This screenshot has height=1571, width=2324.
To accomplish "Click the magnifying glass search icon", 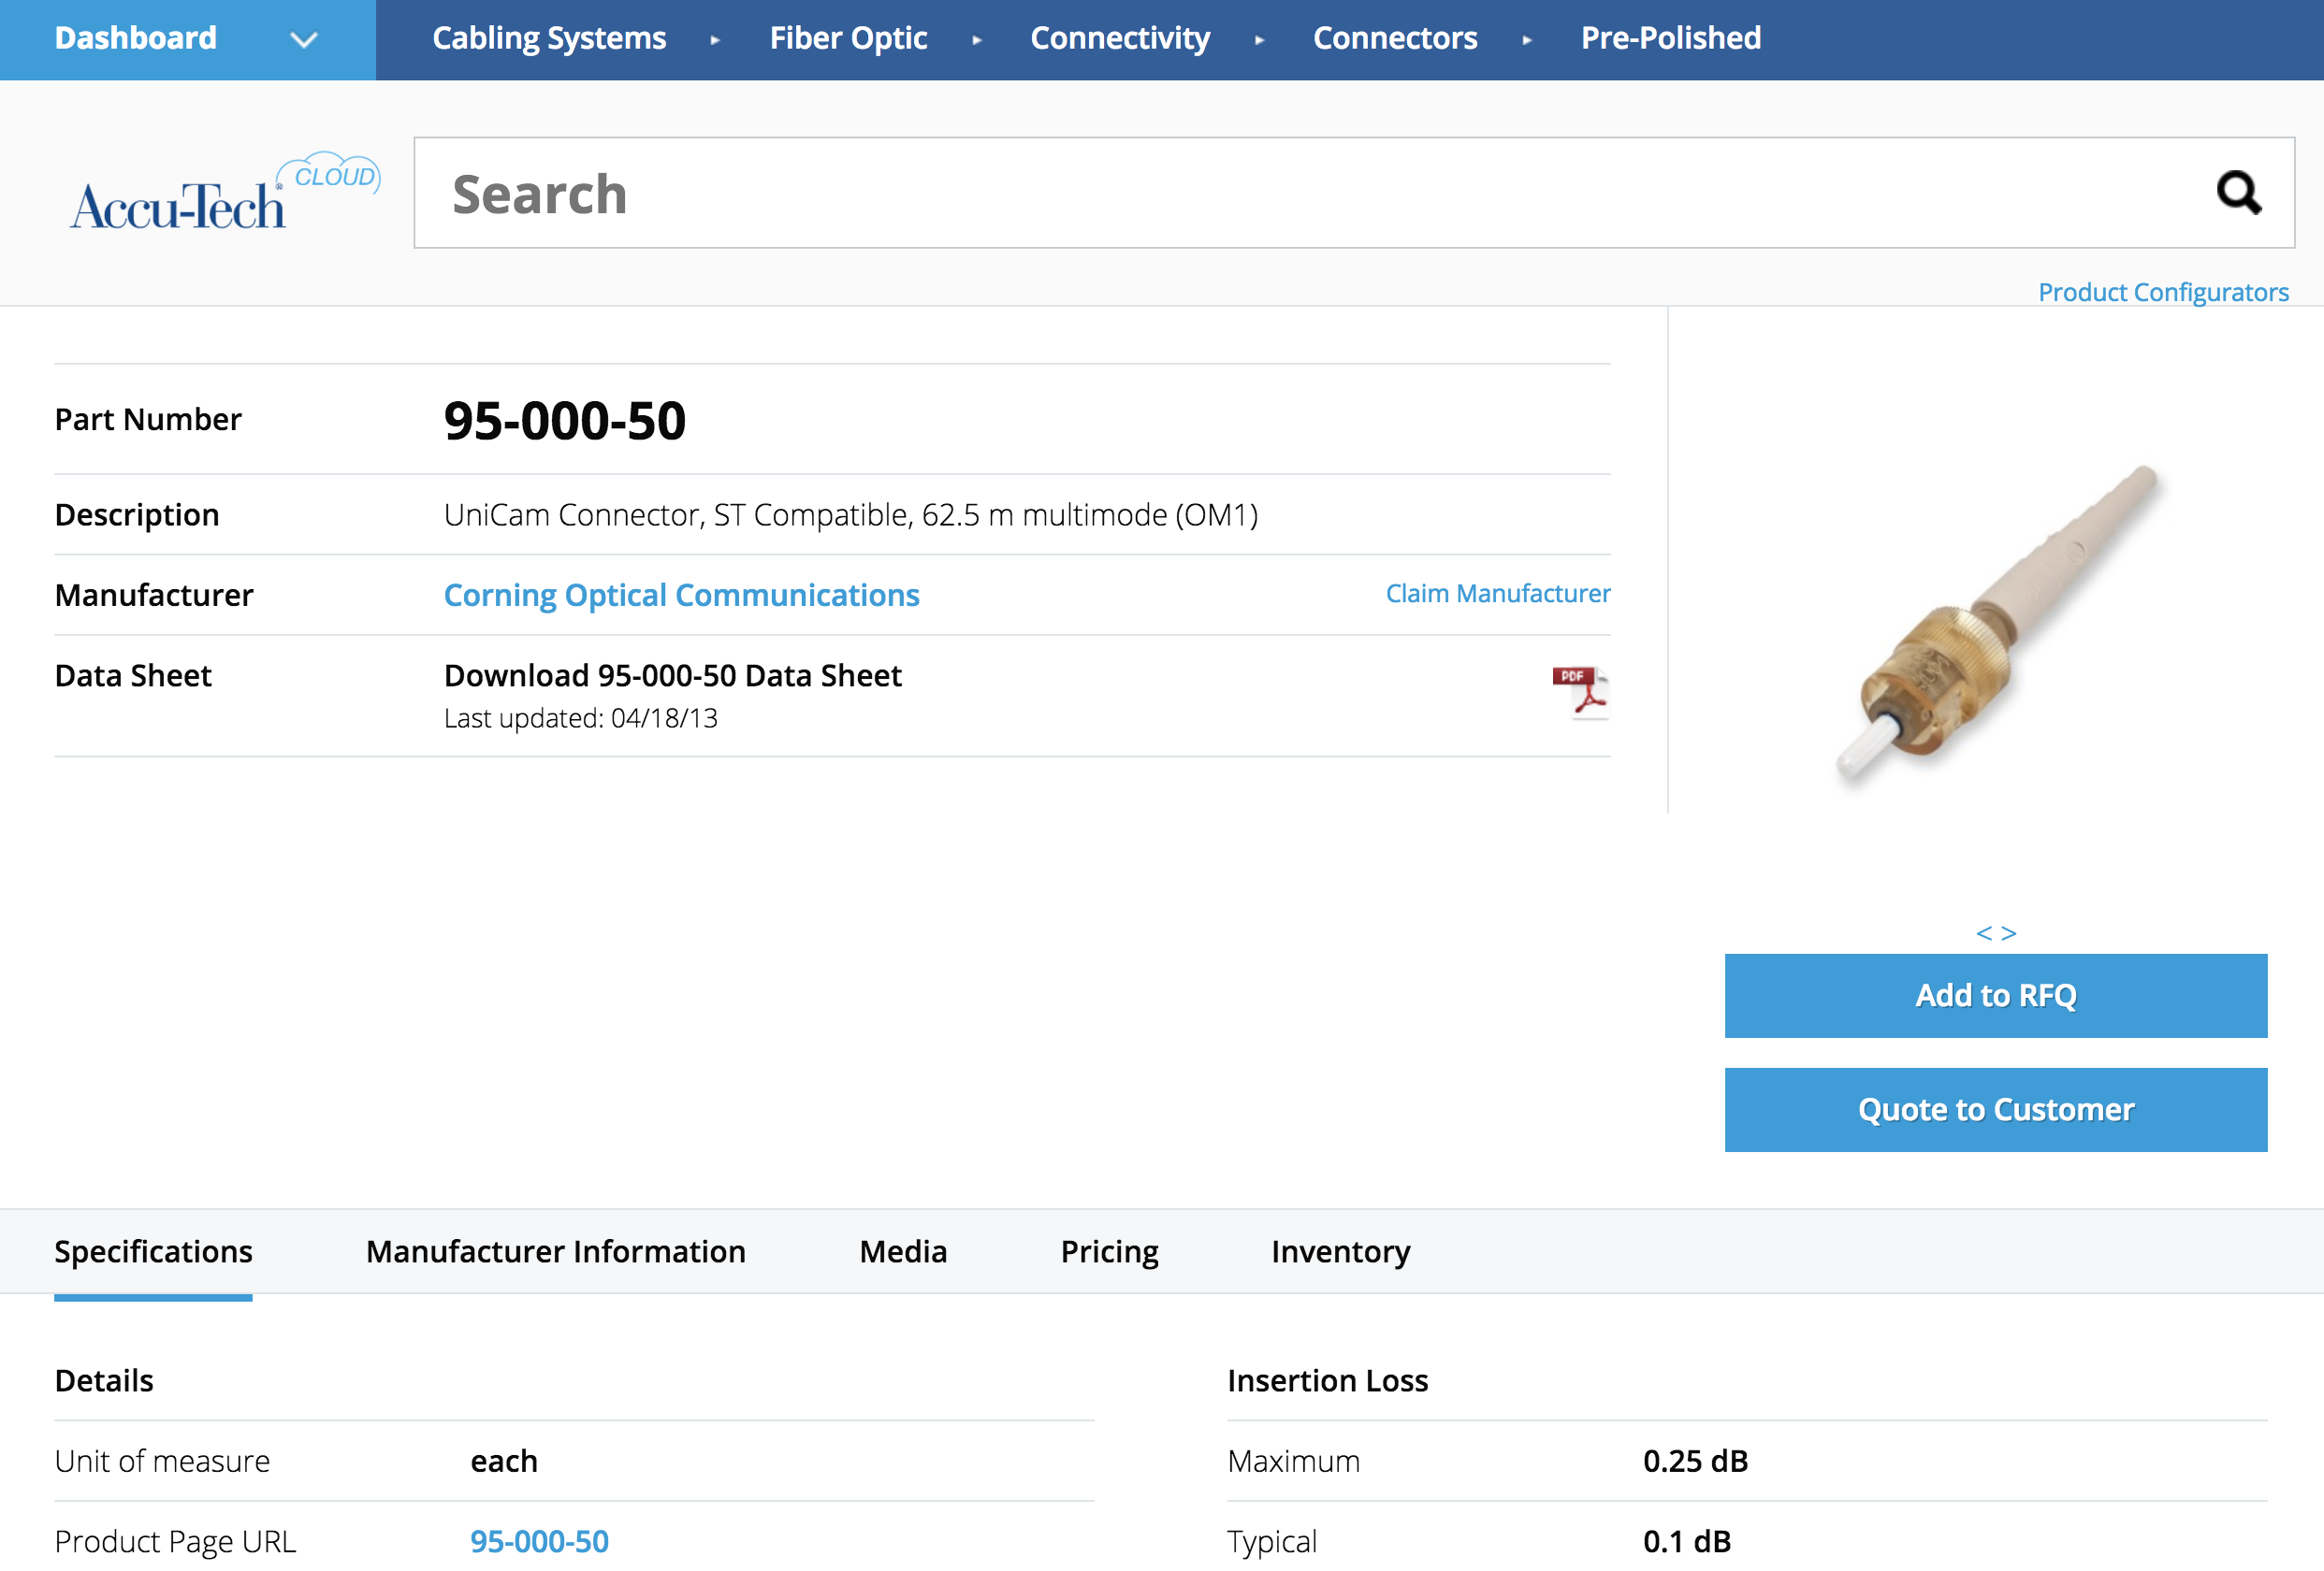I will [x=2238, y=193].
